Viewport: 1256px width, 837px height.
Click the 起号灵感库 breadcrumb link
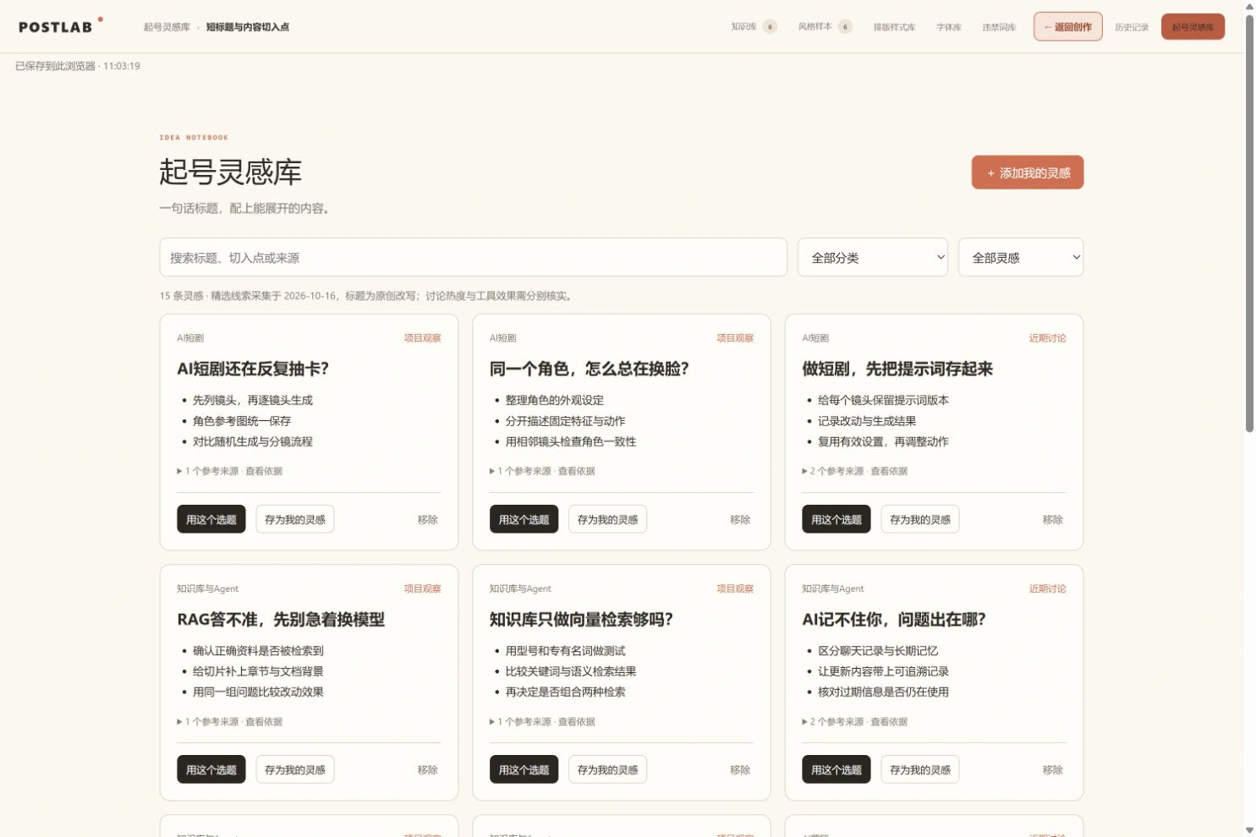coord(167,27)
